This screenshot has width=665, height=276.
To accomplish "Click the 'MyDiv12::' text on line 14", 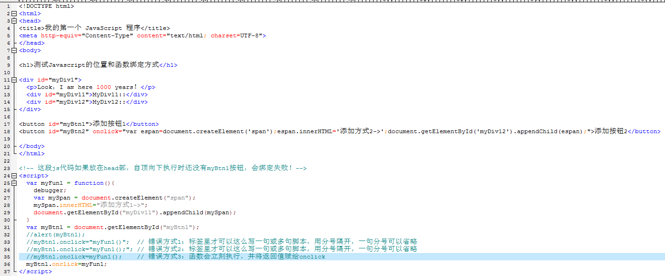I will tap(109, 102).
